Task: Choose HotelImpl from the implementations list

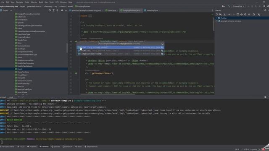Action: coord(120,51)
